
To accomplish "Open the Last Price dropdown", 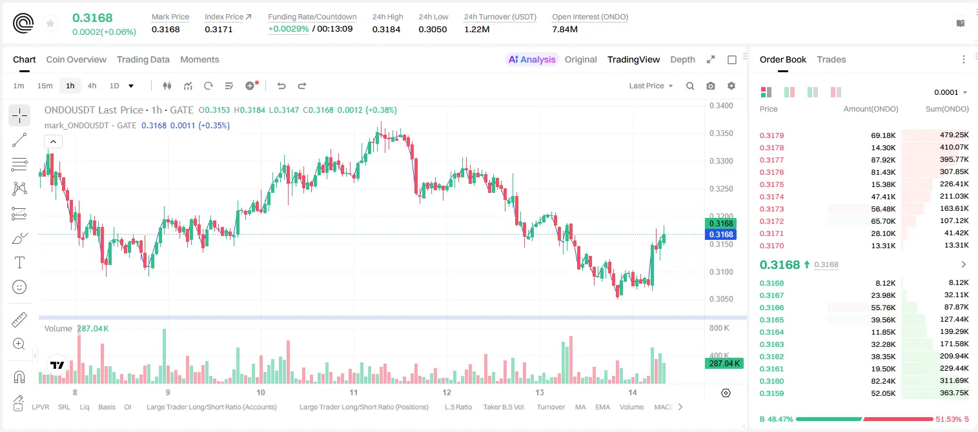I will [651, 86].
